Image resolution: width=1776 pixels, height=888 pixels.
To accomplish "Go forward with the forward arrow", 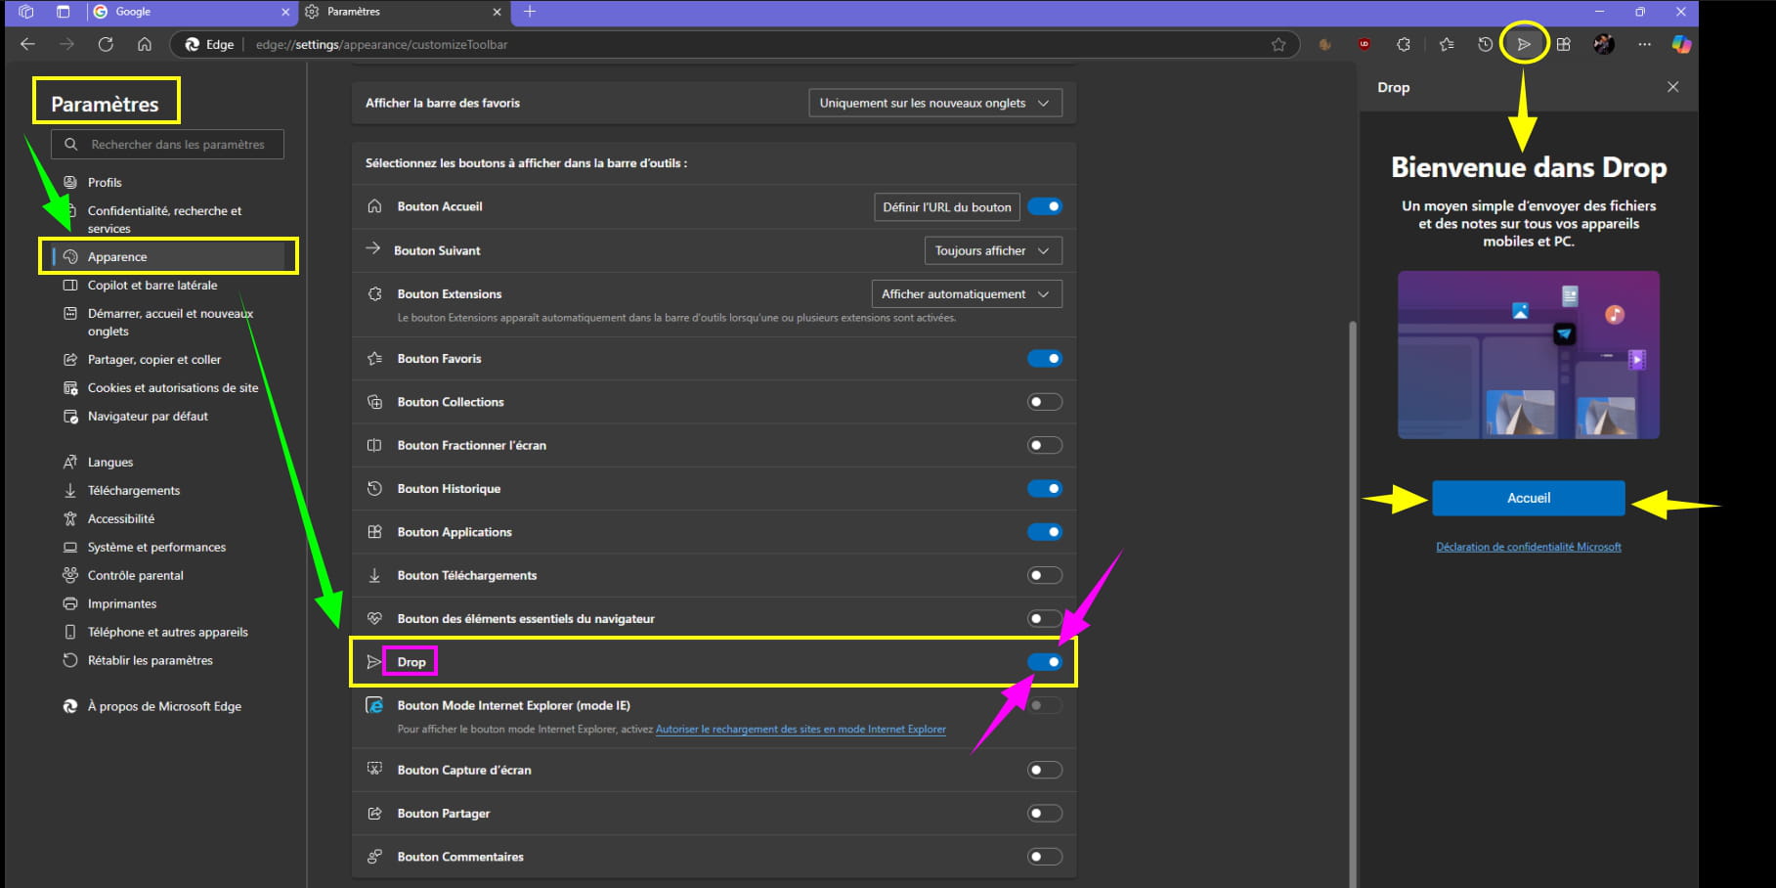I will [x=66, y=44].
